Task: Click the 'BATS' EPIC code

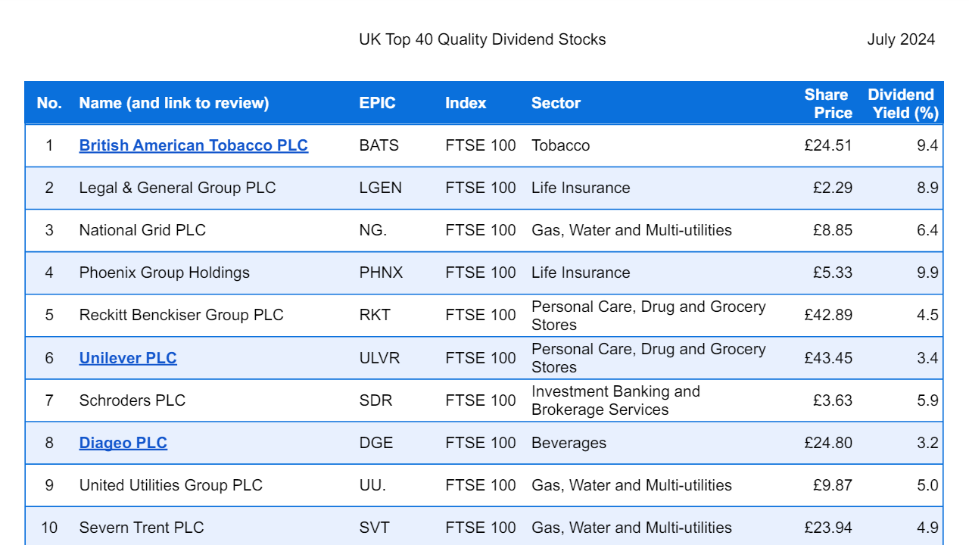Action: 379,145
